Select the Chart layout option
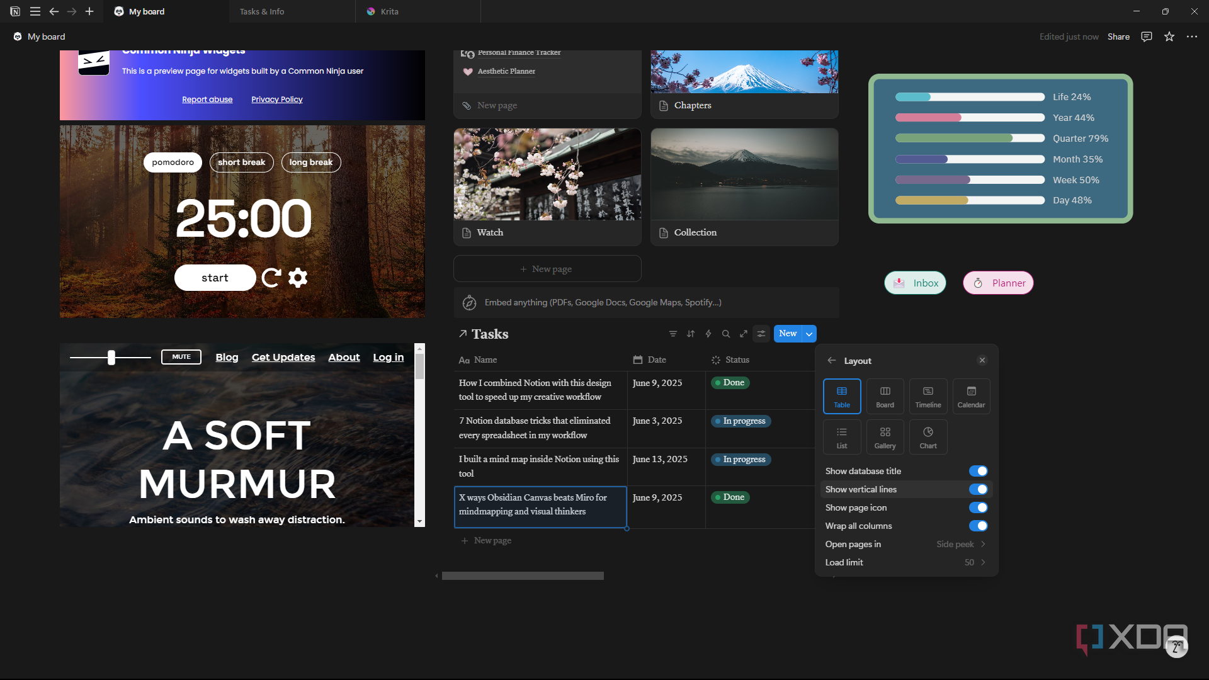The image size is (1209, 680). click(928, 437)
